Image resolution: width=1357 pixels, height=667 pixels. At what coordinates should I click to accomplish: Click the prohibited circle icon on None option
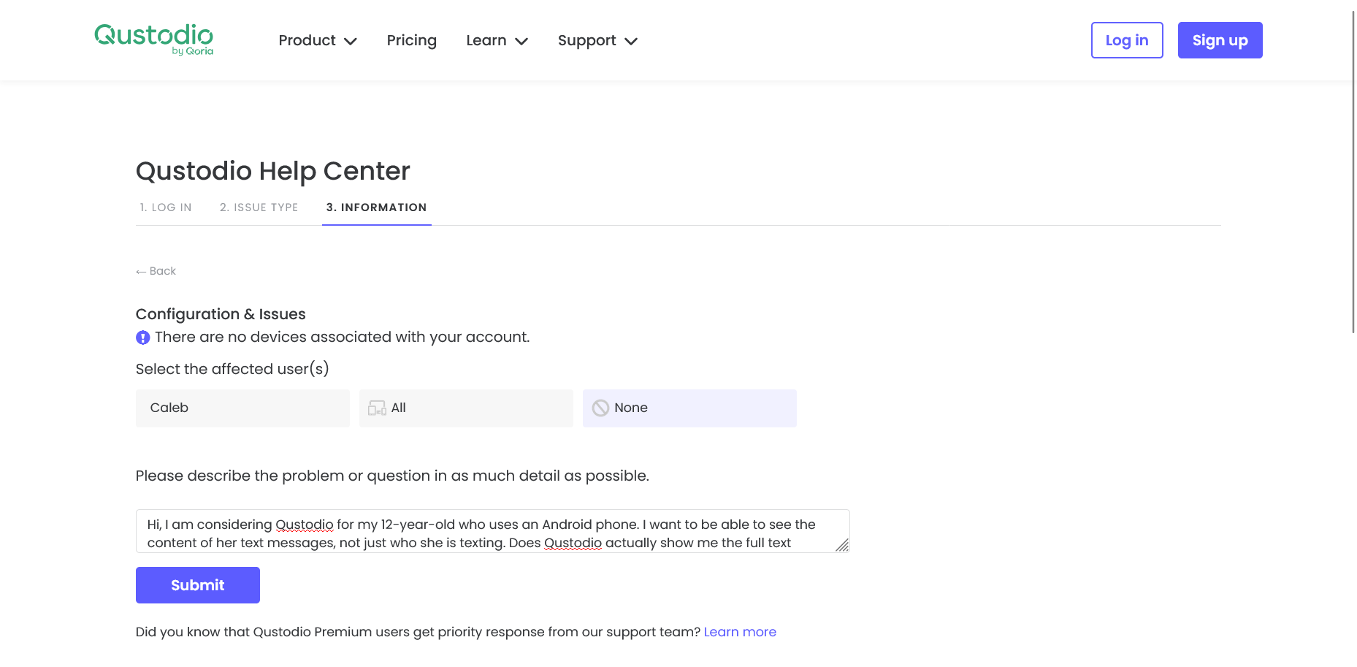[x=600, y=408]
